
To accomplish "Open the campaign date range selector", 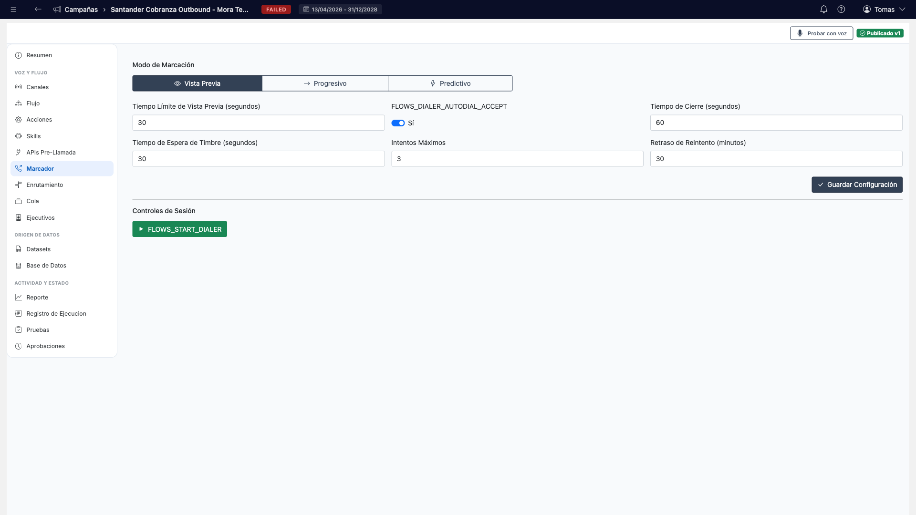I will click(x=340, y=10).
